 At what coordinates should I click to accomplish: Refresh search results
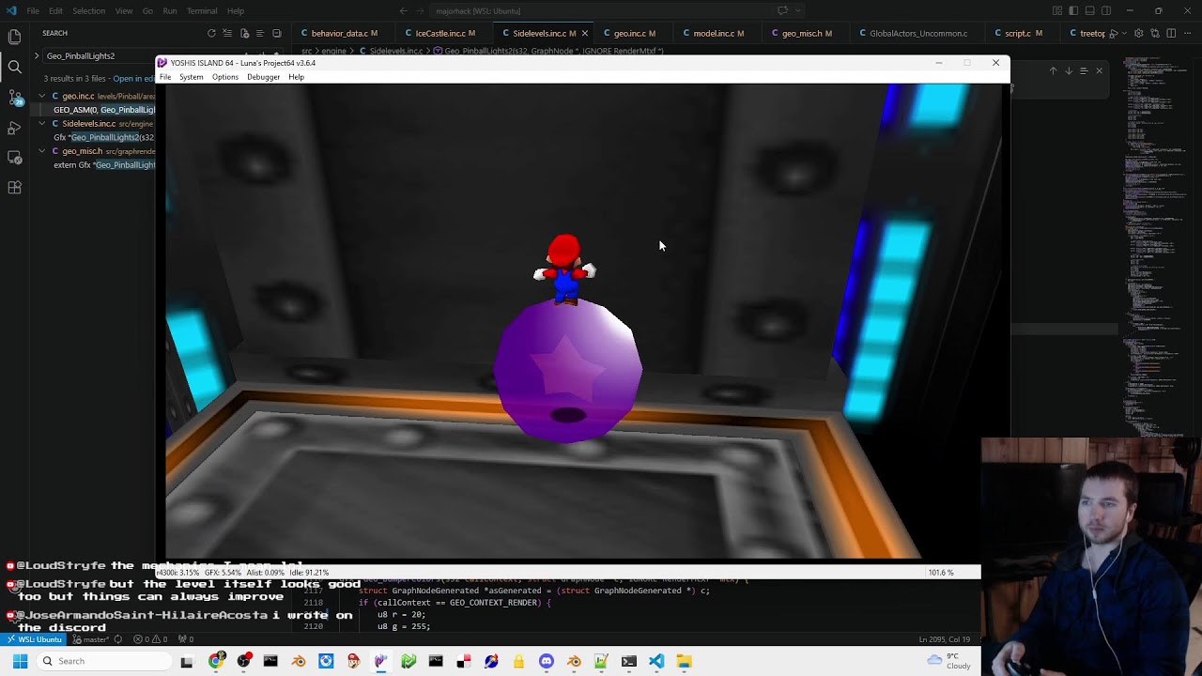(211, 33)
